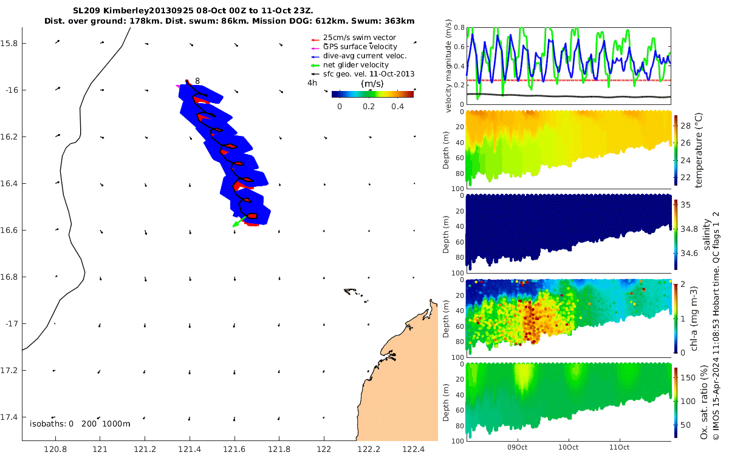Click the temperature depth section plot
Viewport: 729px width, 455px height.
point(569,149)
